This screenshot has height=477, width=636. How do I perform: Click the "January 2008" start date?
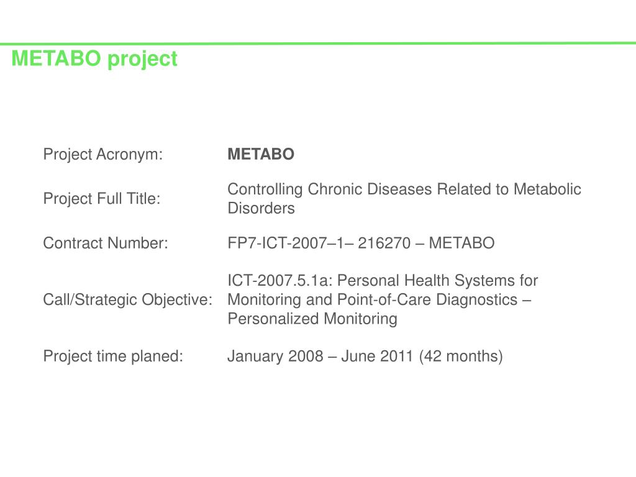[x=275, y=357]
